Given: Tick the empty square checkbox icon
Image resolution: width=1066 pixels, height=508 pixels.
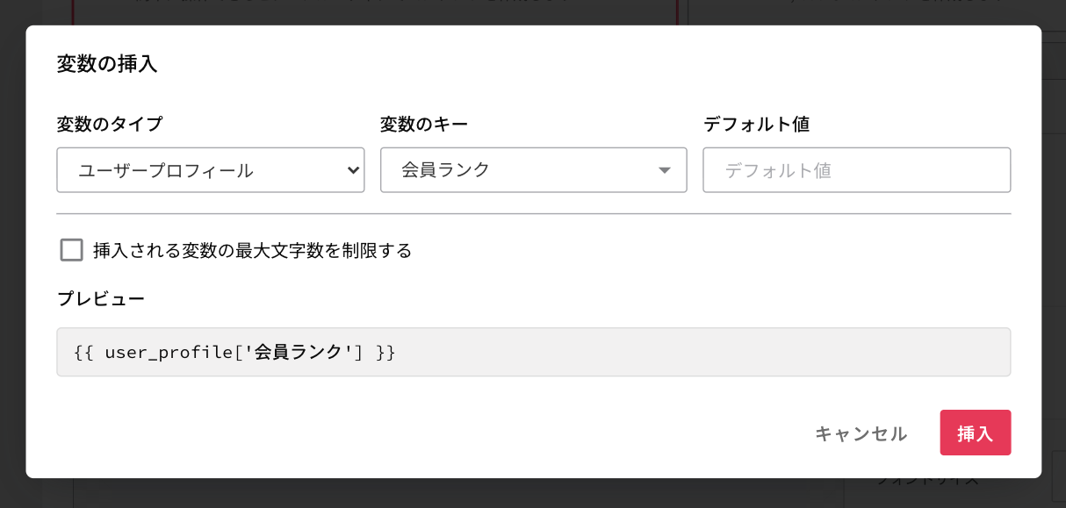Looking at the screenshot, I should click(x=71, y=250).
